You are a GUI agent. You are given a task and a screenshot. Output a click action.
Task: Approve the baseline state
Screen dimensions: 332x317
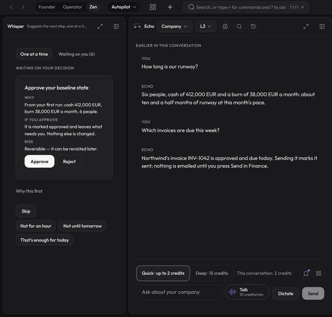tap(39, 161)
